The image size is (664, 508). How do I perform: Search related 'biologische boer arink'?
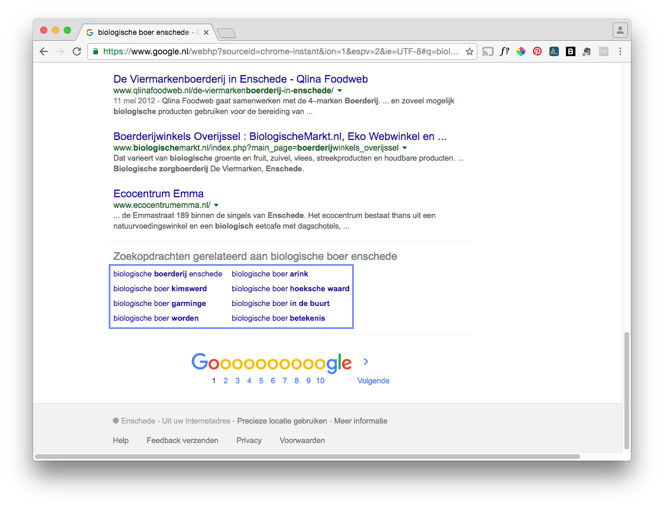[270, 274]
